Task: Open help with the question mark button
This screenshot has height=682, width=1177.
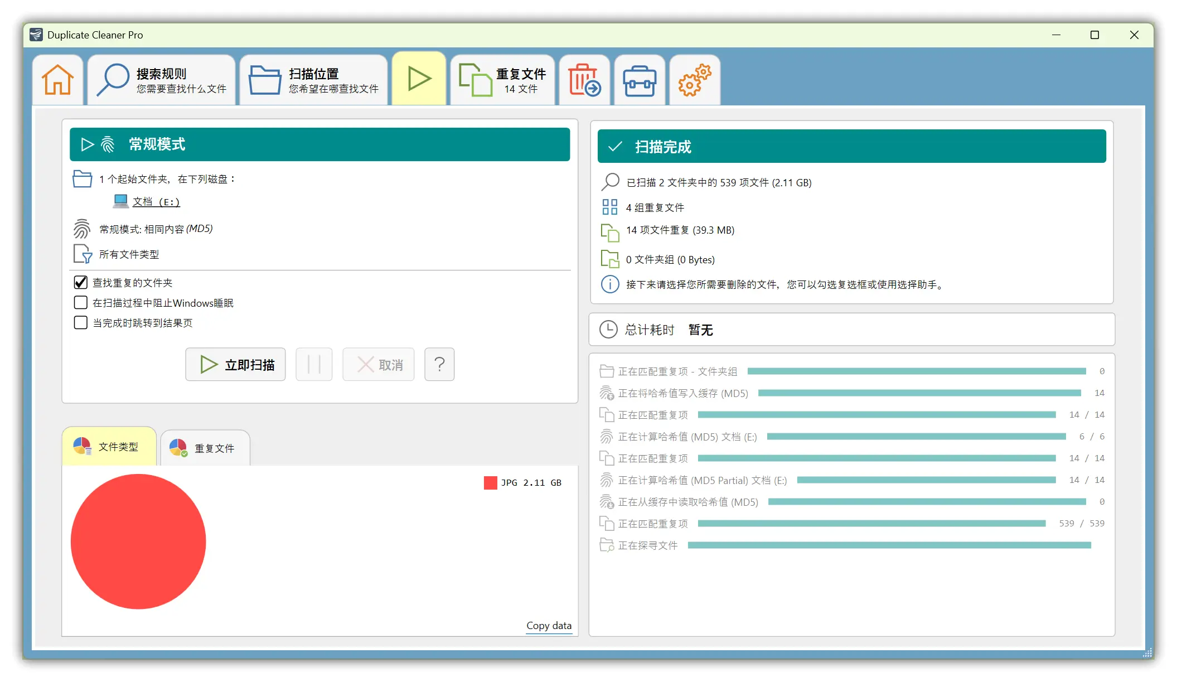Action: 439,365
